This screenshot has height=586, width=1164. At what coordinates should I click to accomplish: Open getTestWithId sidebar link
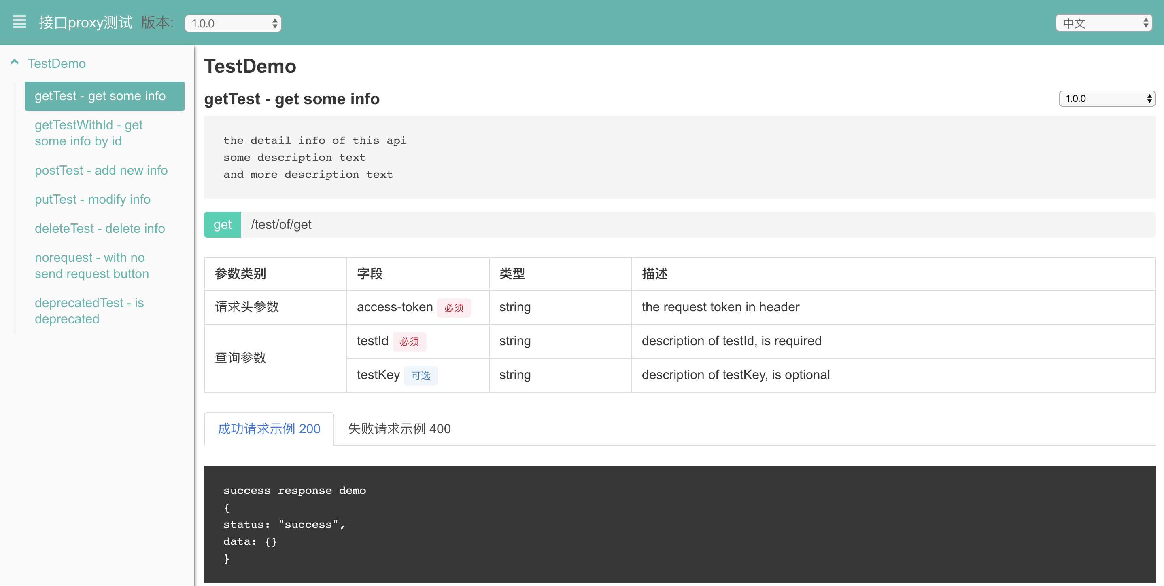89,133
